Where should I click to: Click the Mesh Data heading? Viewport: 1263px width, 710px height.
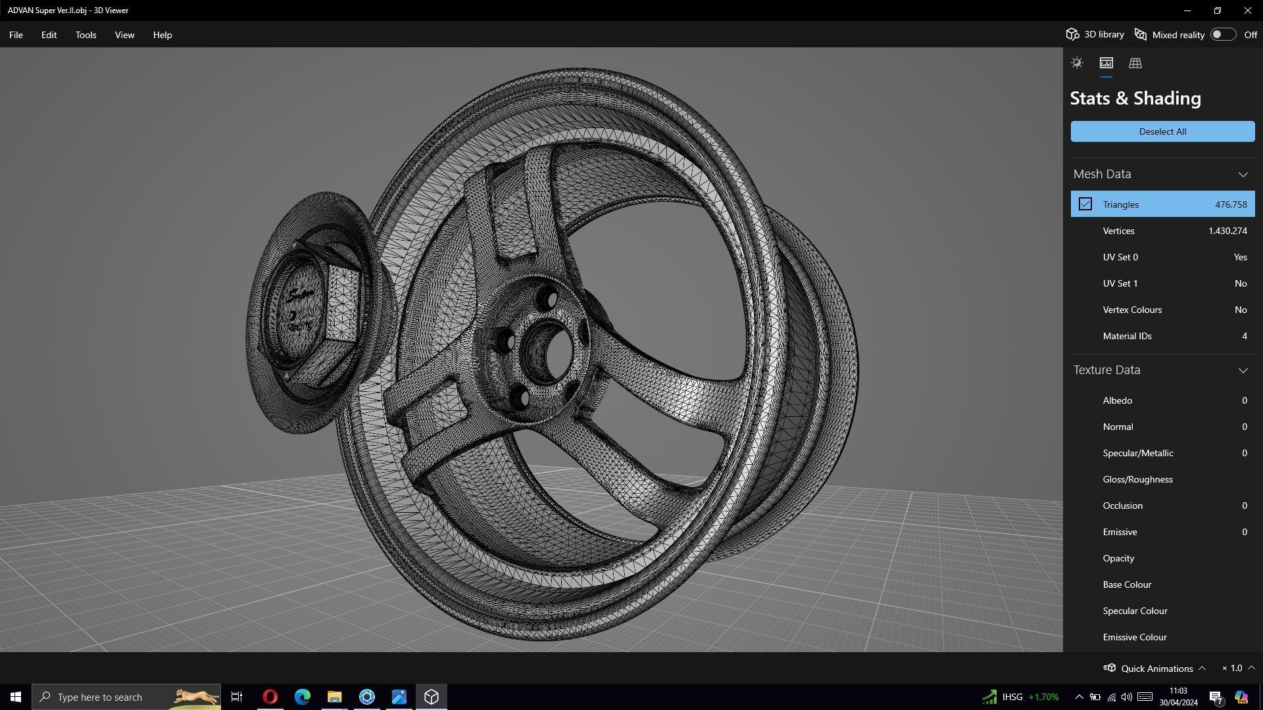[1102, 174]
